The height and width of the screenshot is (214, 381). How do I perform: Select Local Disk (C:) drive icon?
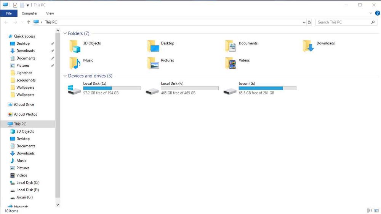pyautogui.click(x=74, y=90)
